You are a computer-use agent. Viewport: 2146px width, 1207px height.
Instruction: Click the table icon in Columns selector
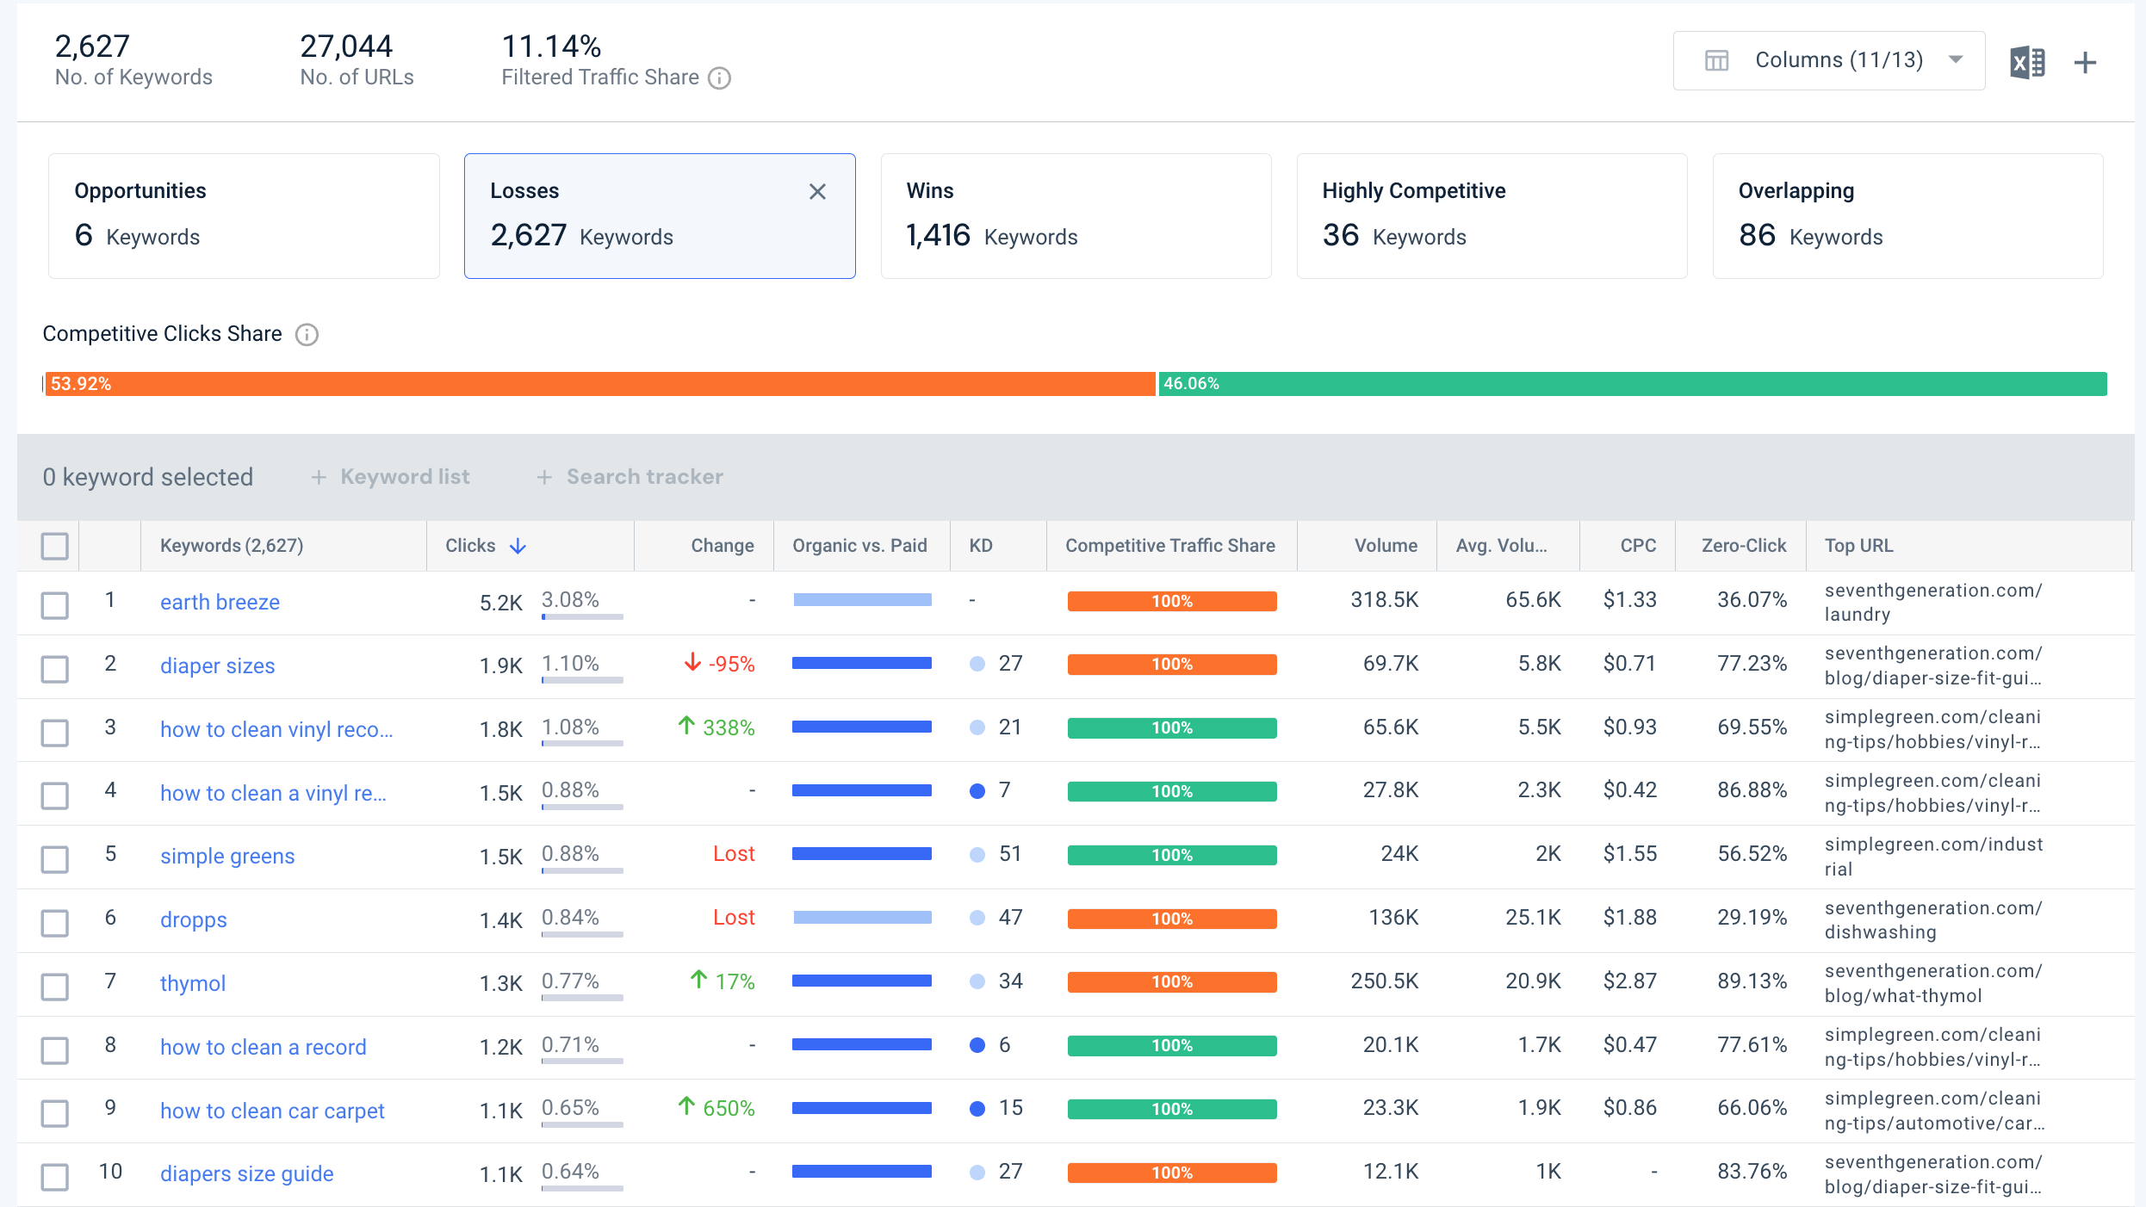pos(1716,60)
